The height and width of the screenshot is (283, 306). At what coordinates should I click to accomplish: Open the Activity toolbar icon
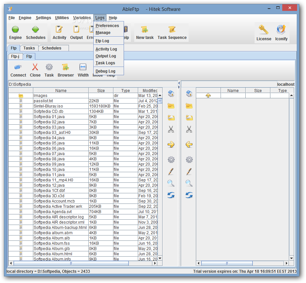click(x=59, y=29)
